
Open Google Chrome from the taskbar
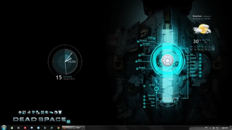pyautogui.click(x=59, y=128)
